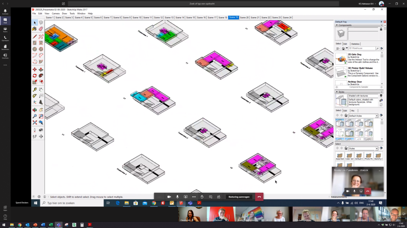The height and width of the screenshot is (228, 407).
Task: Toggle camera in Teams call bar
Action: [x=169, y=197]
